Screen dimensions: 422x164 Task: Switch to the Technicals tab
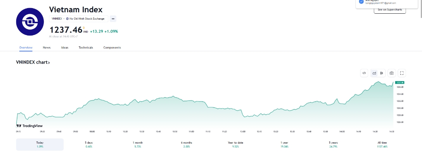click(86, 48)
